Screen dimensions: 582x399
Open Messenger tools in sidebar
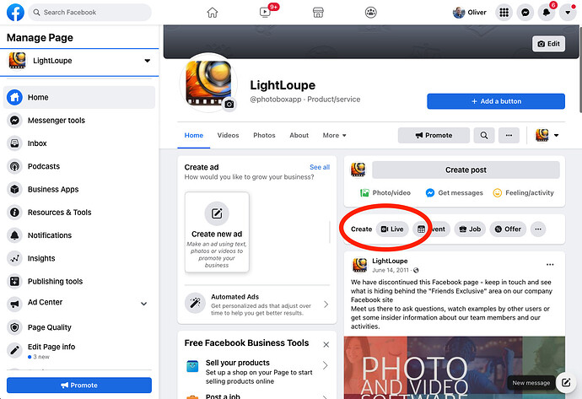[x=79, y=121]
